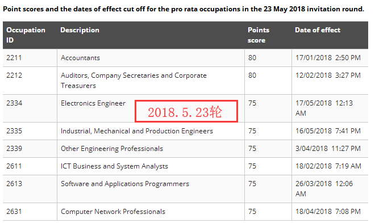The image size is (375, 223).
Task: Click the page heading about 23 May 2018 round
Action: click(184, 9)
